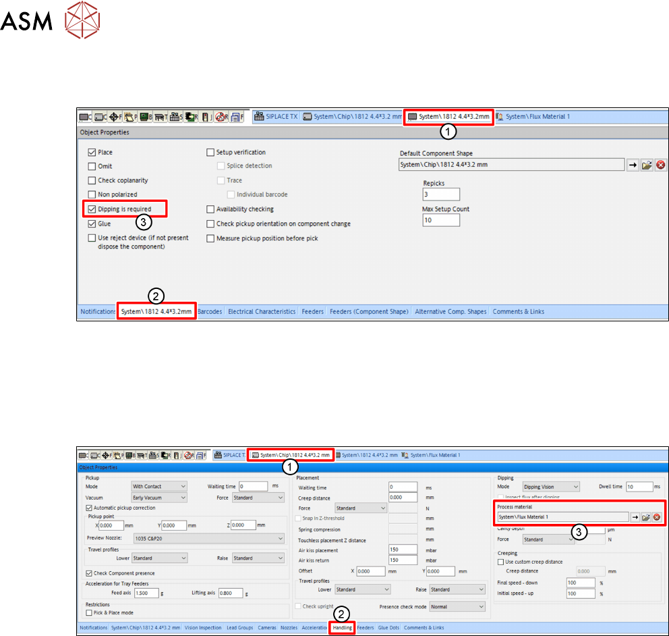Select the Handling tab in lower window
669x636 pixels.
[x=342, y=628]
